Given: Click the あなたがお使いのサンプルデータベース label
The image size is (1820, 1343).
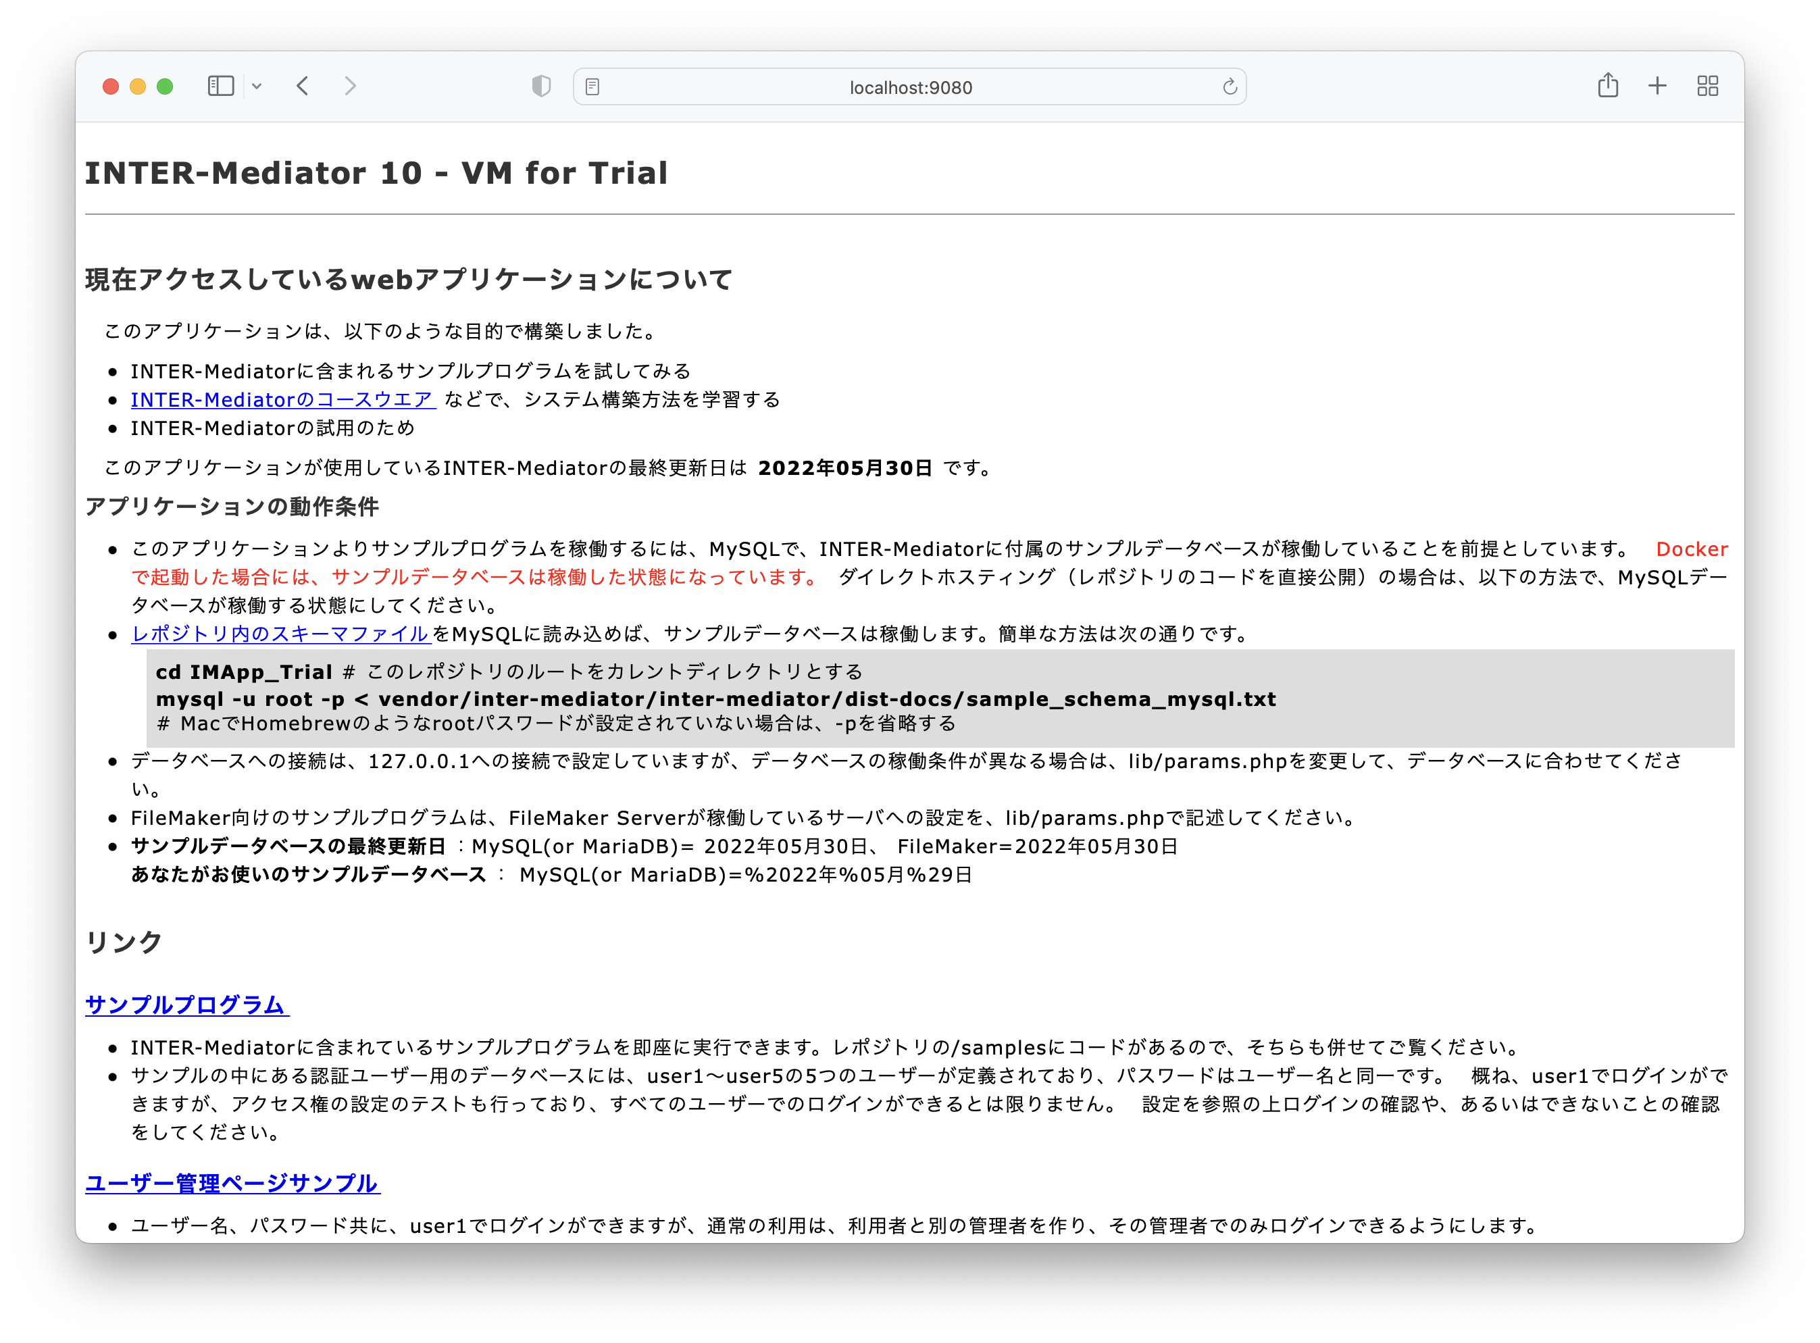Looking at the screenshot, I should 309,875.
